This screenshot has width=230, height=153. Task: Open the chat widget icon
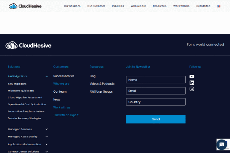click(x=222, y=144)
